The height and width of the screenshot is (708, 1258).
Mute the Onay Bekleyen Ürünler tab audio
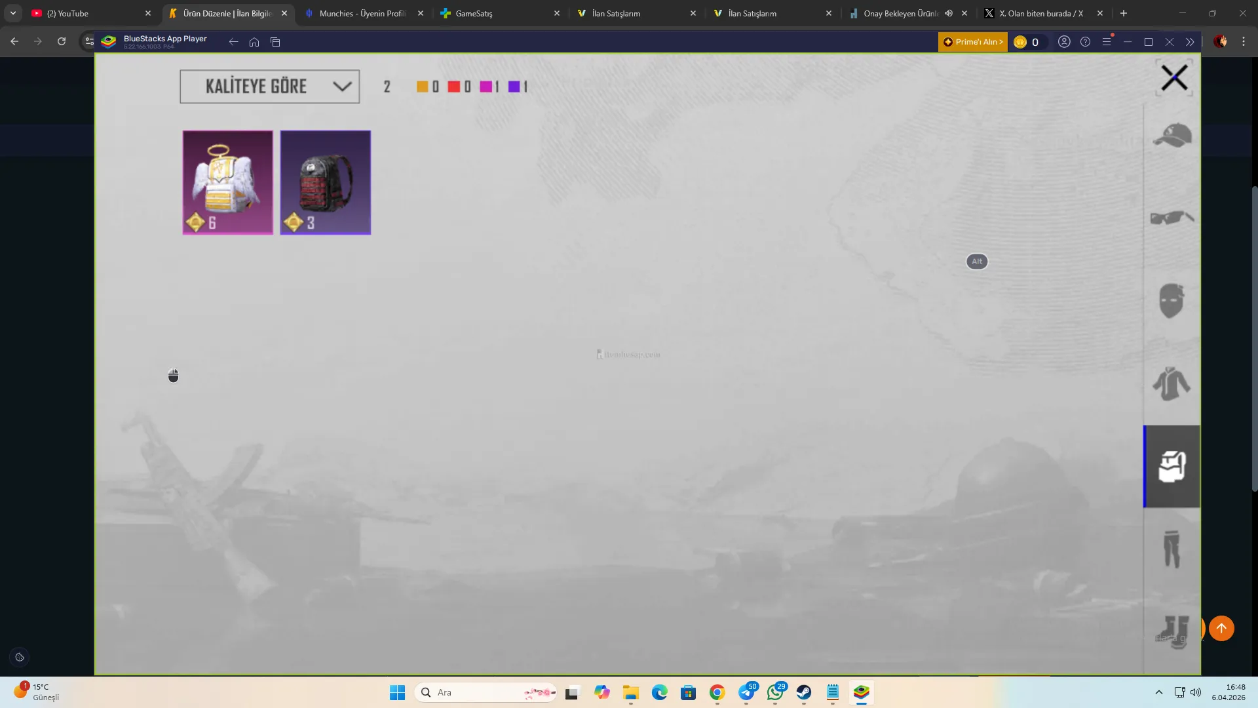click(x=949, y=13)
